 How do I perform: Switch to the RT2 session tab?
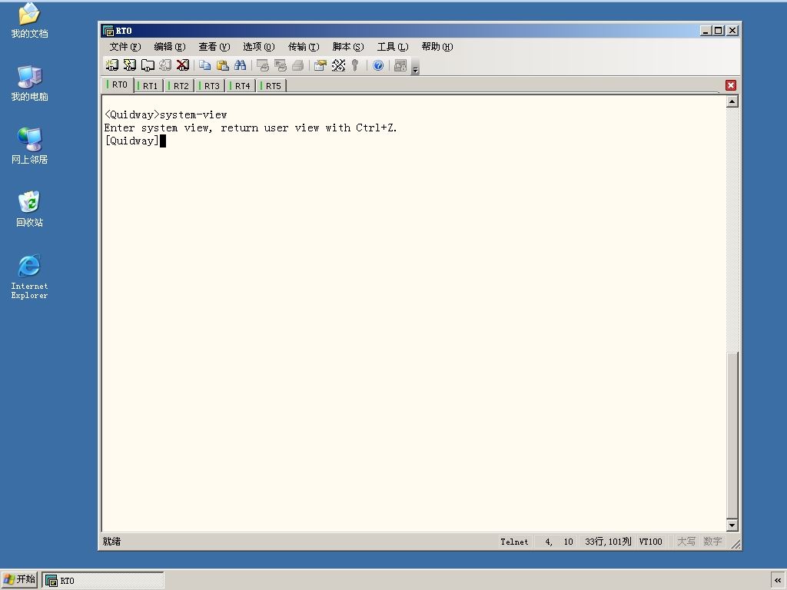[x=180, y=86]
